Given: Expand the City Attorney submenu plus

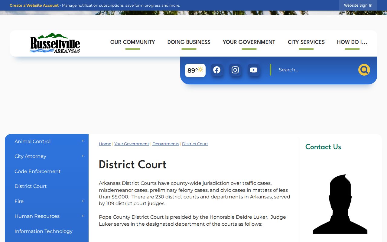Looking at the screenshot, I should click(83, 156).
